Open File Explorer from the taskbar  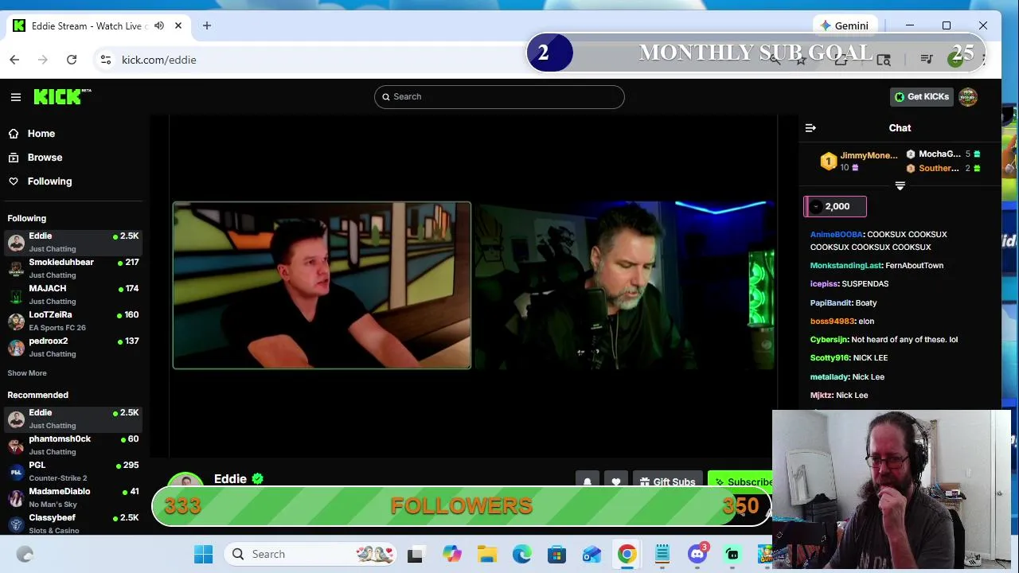click(x=487, y=554)
